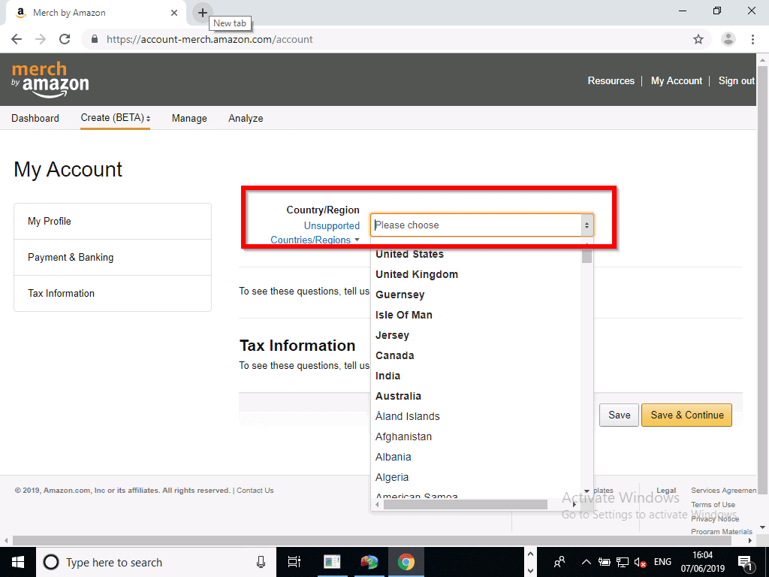The height and width of the screenshot is (577, 769).
Task: Click the muted volume icon in system tray
Action: click(640, 561)
